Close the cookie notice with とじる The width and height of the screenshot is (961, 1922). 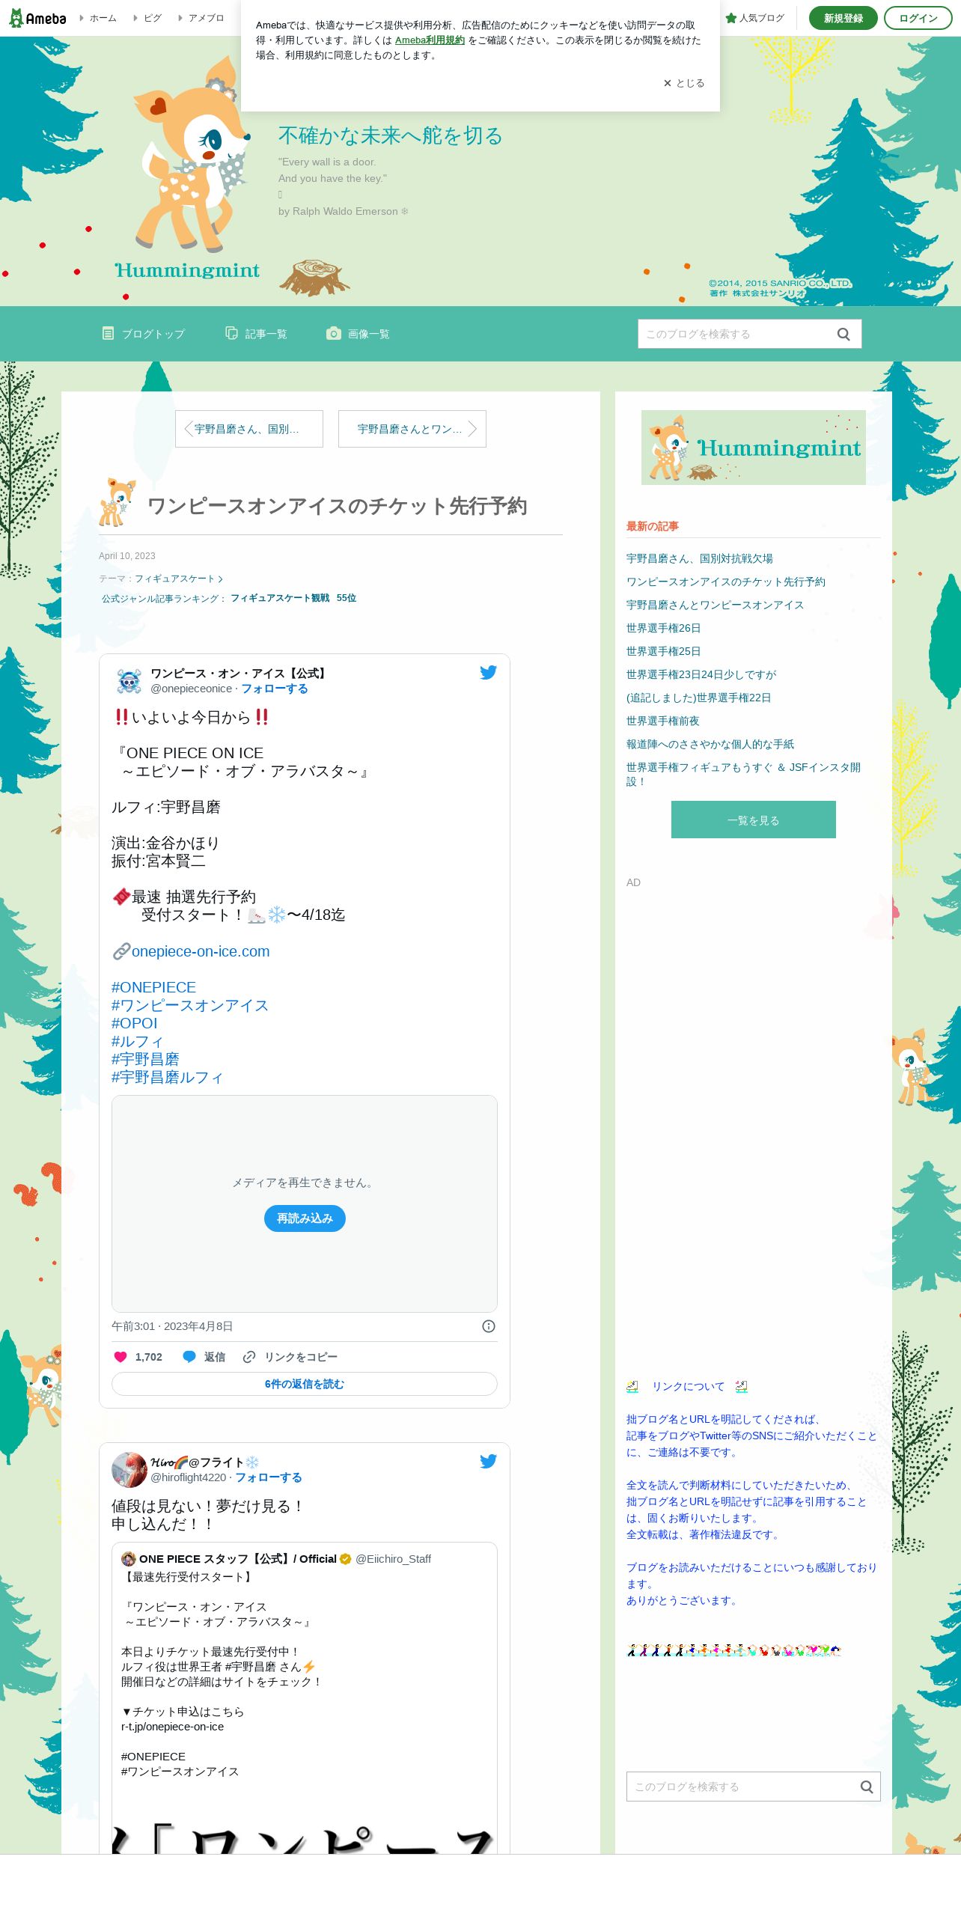684,83
